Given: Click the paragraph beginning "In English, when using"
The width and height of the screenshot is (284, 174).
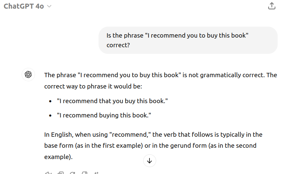Looking at the screenshot, I should click(153, 146).
